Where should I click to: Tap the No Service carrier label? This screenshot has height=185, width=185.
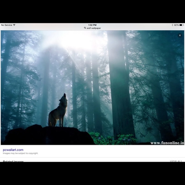click(7, 25)
